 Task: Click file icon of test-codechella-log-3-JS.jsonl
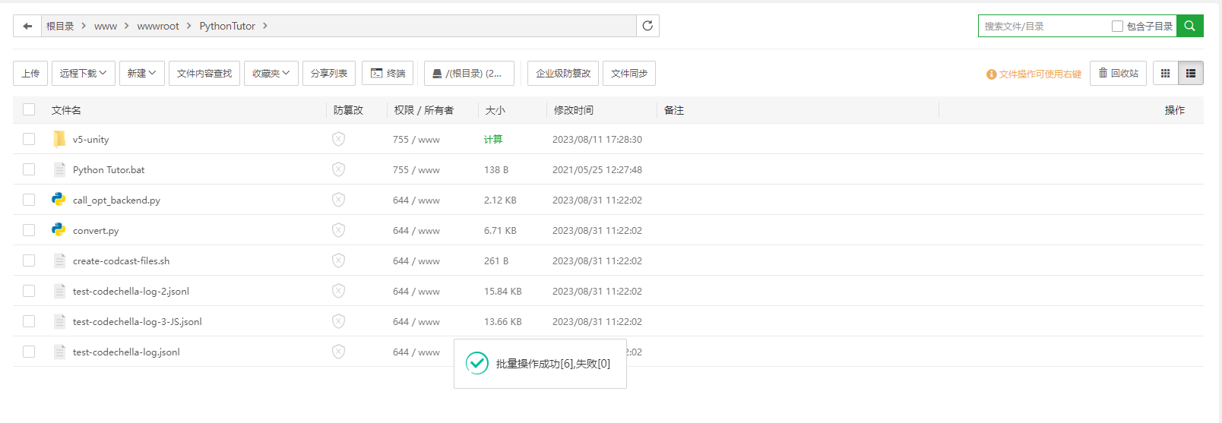pos(59,321)
